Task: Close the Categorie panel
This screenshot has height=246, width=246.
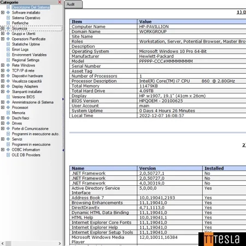Action: click(x=60, y=2)
